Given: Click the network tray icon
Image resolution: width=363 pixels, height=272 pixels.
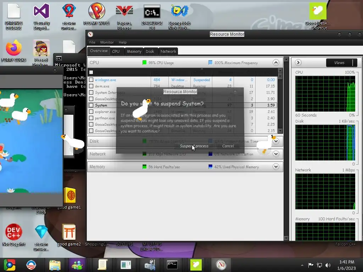Looking at the screenshot, I should click(x=319, y=265).
